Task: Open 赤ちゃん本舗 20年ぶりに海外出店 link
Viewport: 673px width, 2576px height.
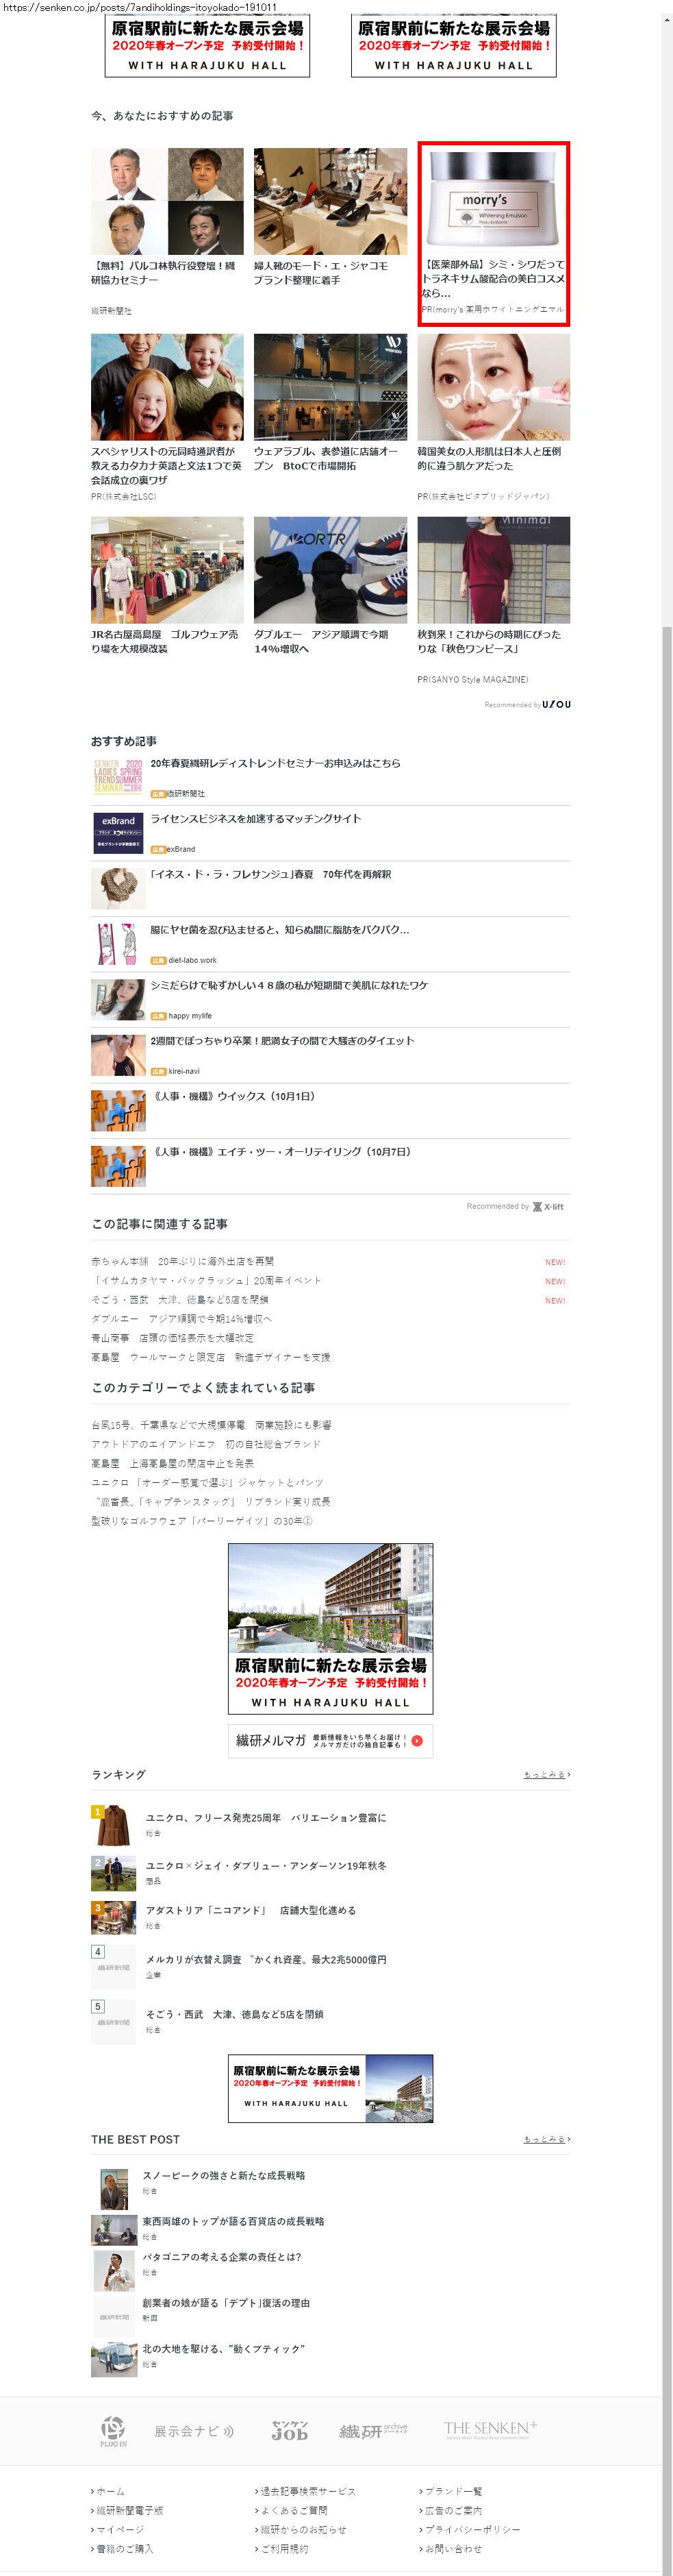Action: 181,1262
